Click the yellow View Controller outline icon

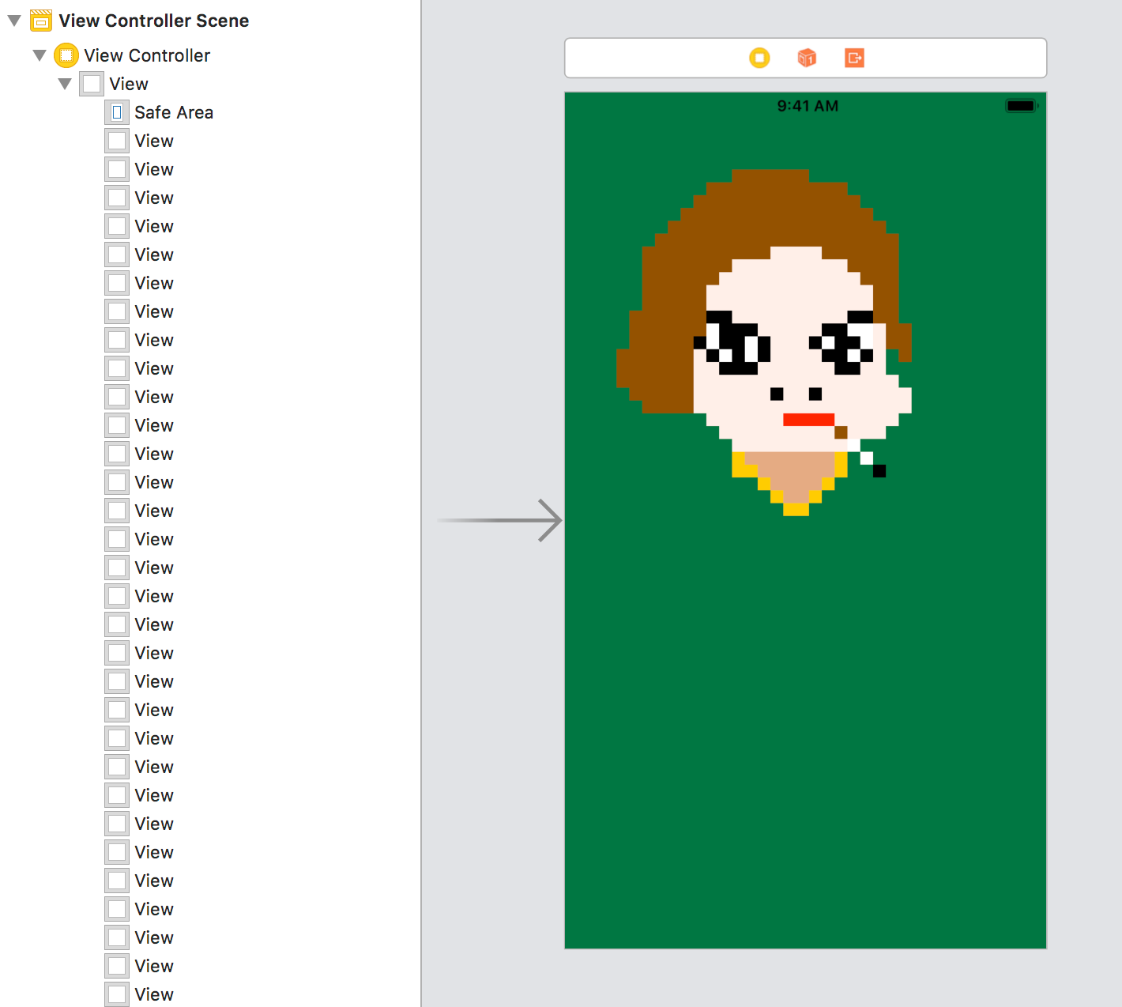point(66,55)
